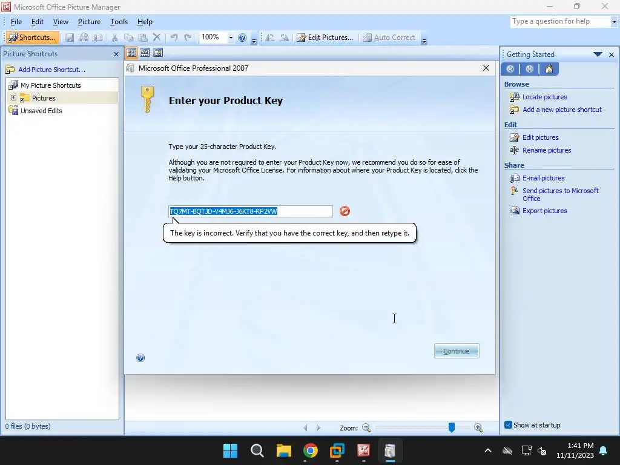Click the zoom out magnifier icon

366,428
